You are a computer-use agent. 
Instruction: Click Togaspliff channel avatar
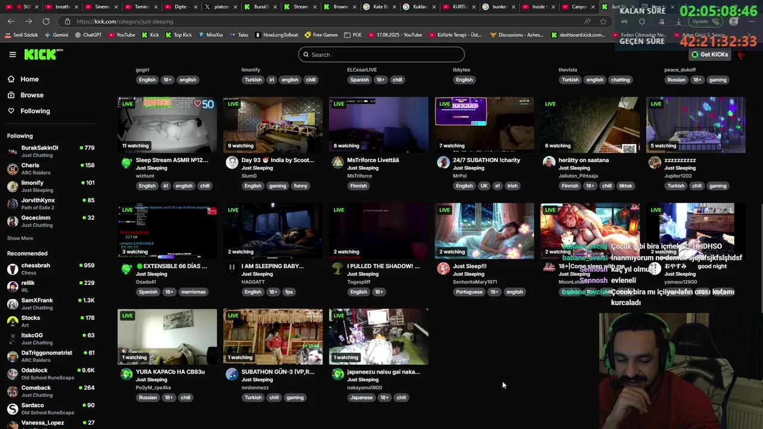(337, 269)
